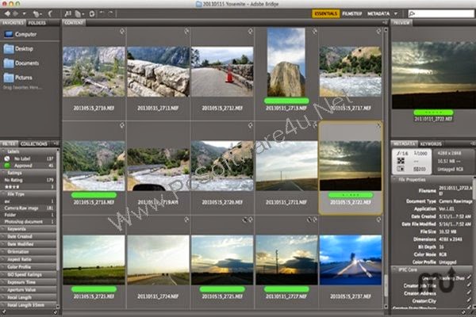Click settings badge on 20110515_2724.NEF thumbnail
The height and width of the screenshot is (317, 476).
(186, 220)
